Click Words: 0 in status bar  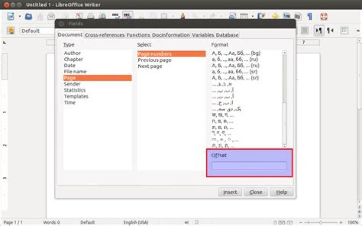[x=51, y=222]
